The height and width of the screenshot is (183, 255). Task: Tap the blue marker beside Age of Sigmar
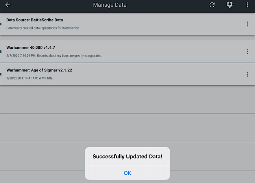[1, 74]
